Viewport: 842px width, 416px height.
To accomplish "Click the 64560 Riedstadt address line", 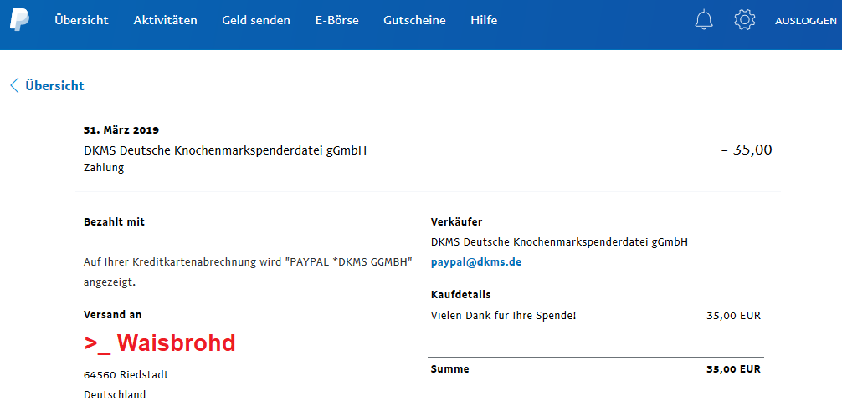I will 126,375.
